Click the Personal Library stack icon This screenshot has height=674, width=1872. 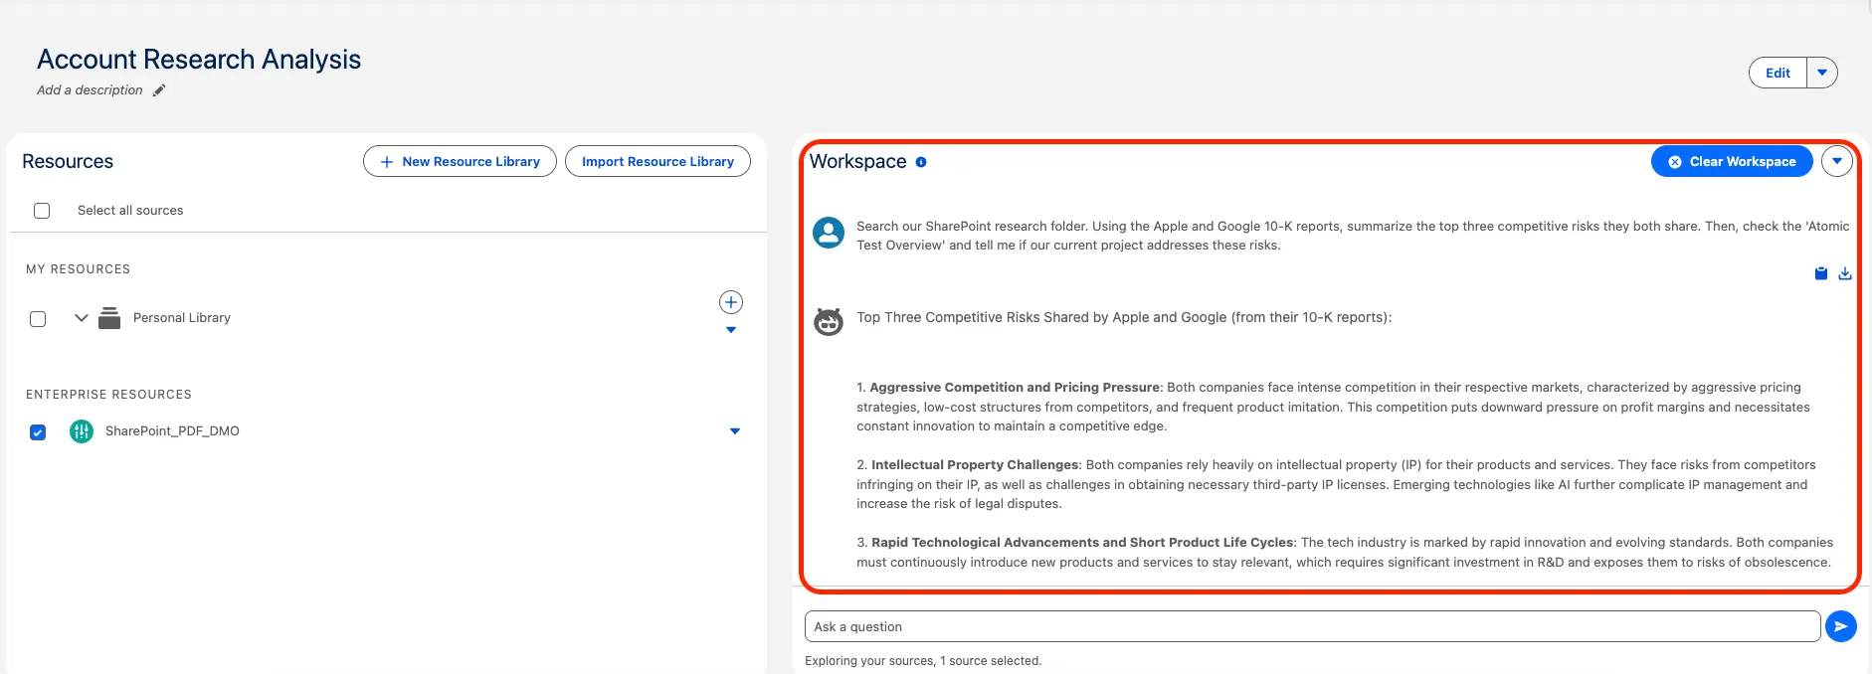109,318
